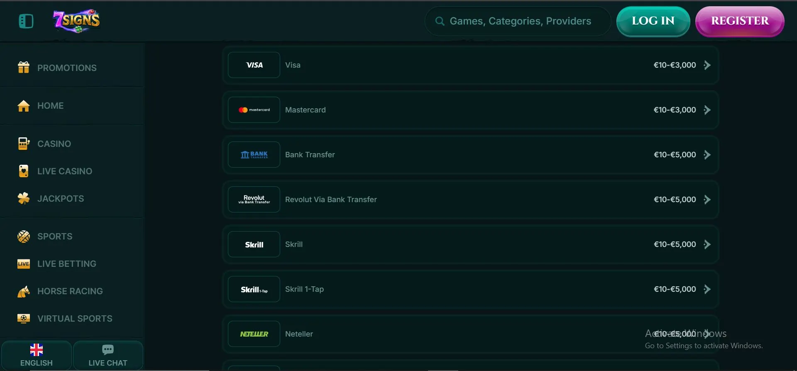Screen dimensions: 797x371
Task: Click the Skrill logo tile
Action: (x=254, y=244)
